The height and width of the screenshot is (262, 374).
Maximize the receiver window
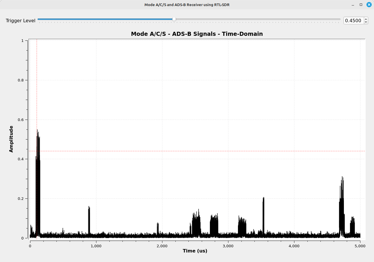pos(361,5)
